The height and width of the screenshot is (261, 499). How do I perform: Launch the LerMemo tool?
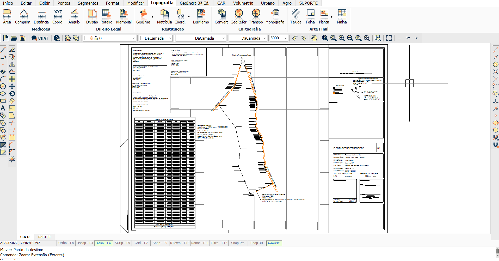point(201,16)
